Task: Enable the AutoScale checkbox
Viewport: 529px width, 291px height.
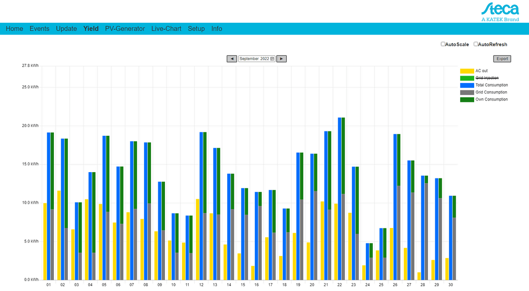Action: coord(443,44)
